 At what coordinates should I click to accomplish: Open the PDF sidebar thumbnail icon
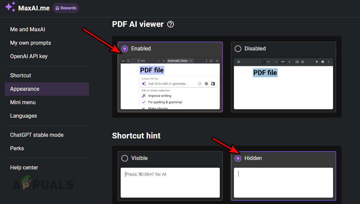click(124, 61)
